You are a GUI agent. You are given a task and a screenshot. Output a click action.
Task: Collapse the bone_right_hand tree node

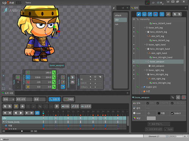click(x=145, y=44)
